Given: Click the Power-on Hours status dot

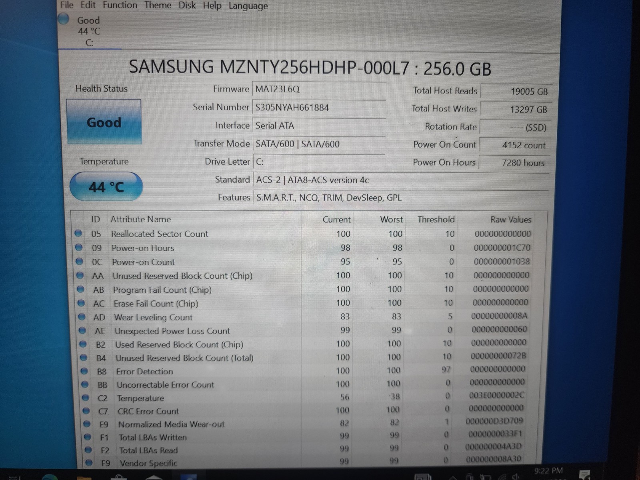Looking at the screenshot, I should tap(79, 247).
